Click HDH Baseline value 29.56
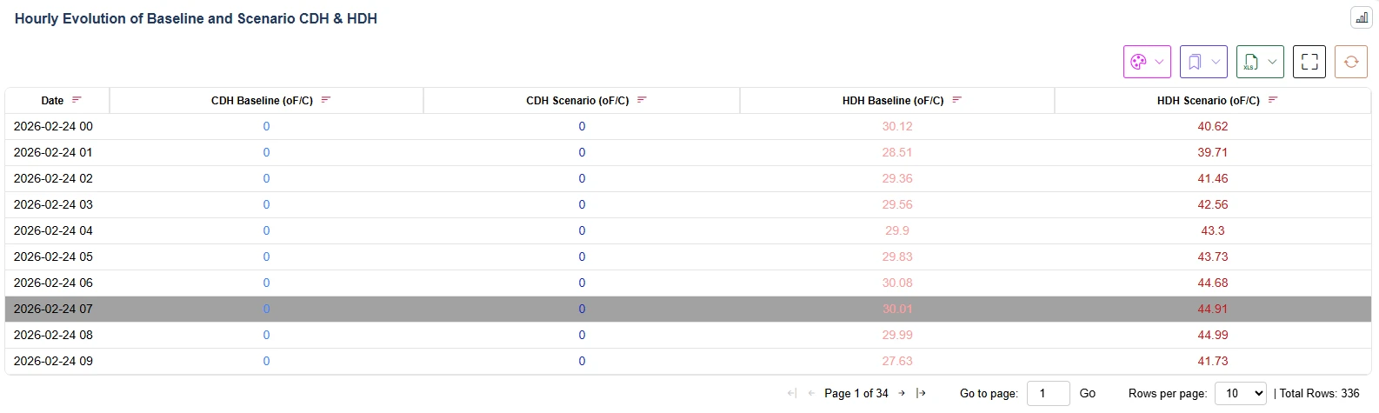The width and height of the screenshot is (1379, 413). pyautogui.click(x=897, y=204)
